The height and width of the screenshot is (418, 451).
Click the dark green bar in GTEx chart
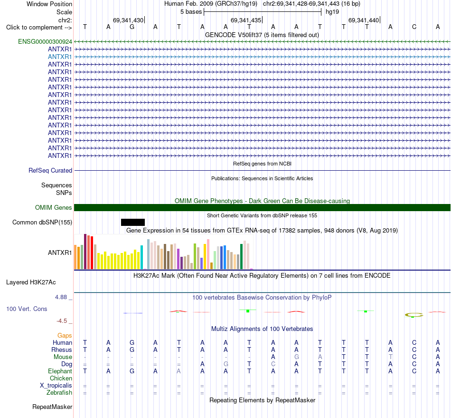tap(241, 256)
